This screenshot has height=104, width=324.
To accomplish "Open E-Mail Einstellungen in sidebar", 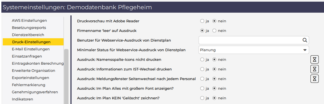I will pos(31,49).
